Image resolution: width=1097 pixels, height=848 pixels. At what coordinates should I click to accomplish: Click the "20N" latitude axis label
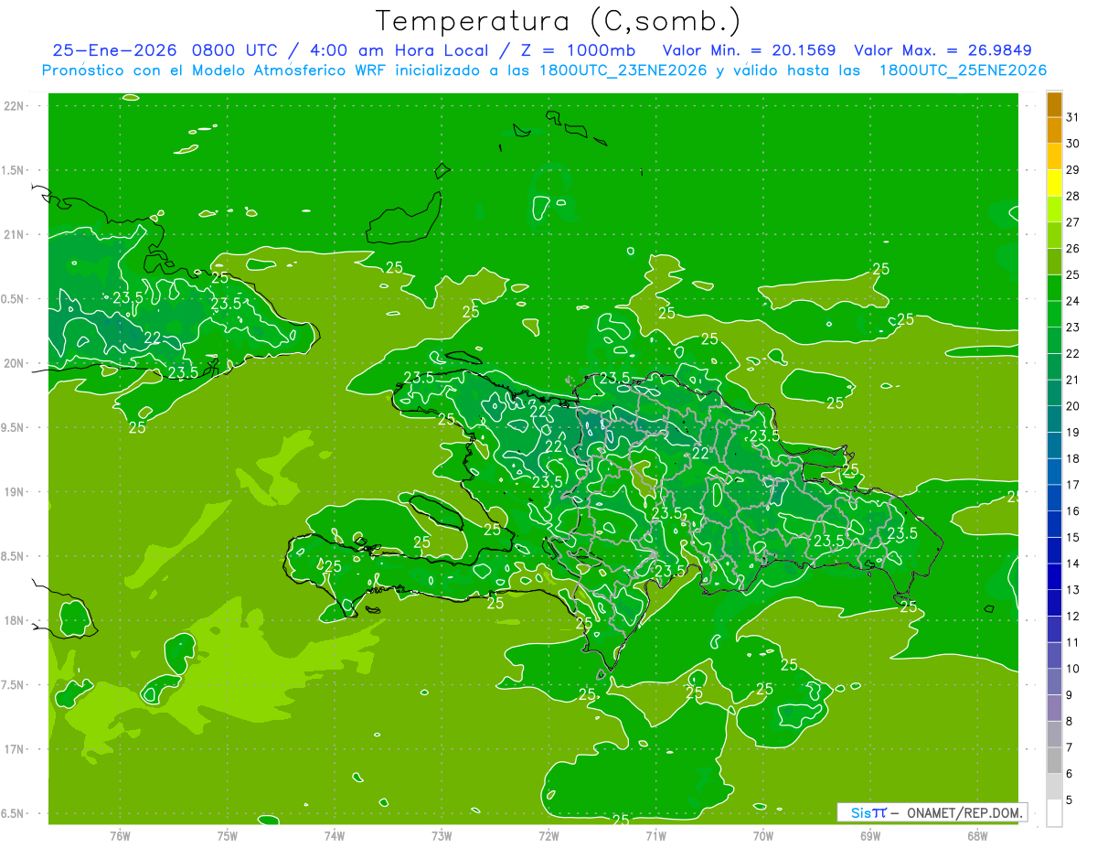click(x=14, y=363)
